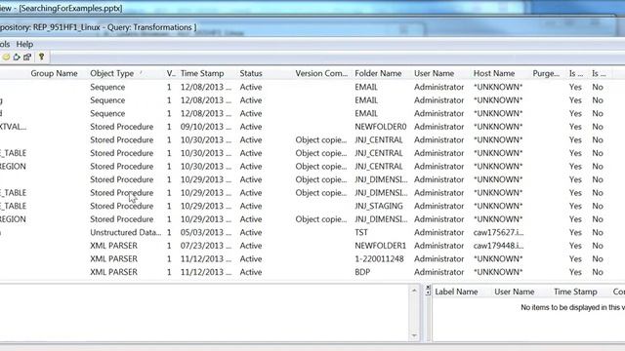Viewport: 625px width, 351px height.
Task: Open the Help menu
Action: coord(24,44)
